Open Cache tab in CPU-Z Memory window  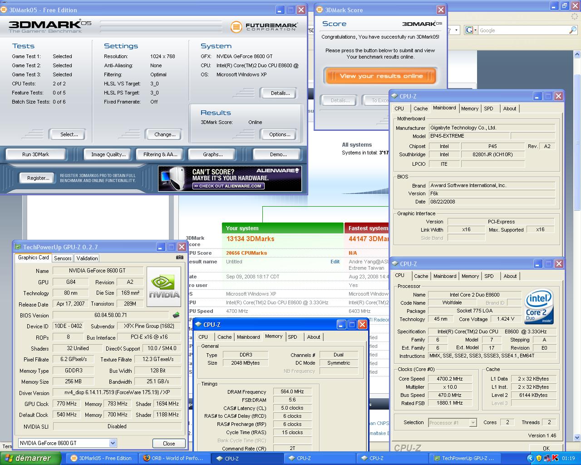pyautogui.click(x=224, y=337)
